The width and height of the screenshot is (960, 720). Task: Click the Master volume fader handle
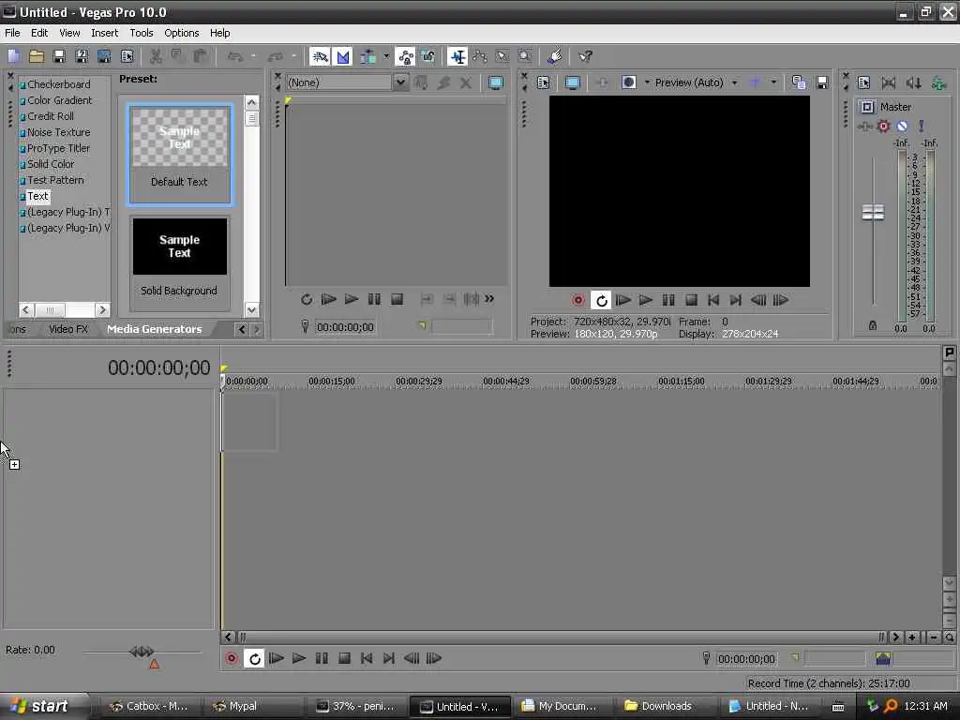click(x=873, y=213)
